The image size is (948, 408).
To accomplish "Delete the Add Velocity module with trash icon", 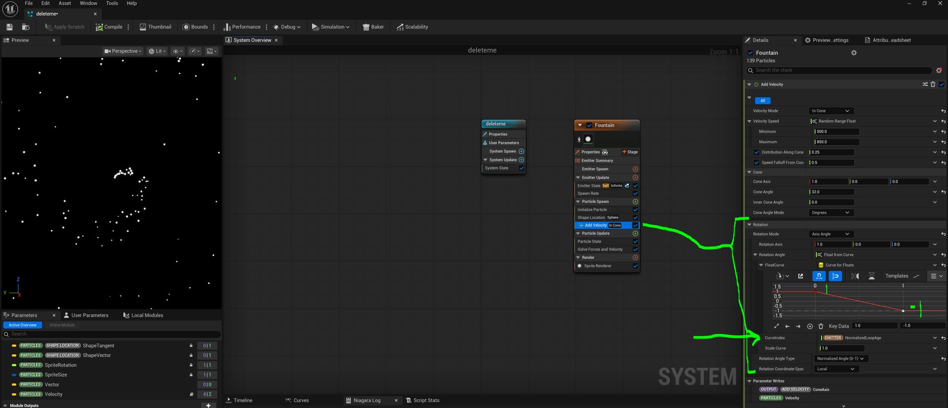I will (933, 84).
